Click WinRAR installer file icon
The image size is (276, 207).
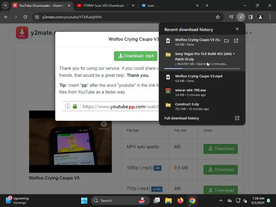point(168,91)
